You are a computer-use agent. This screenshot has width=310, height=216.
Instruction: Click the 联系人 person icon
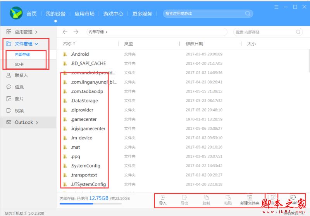[x=9, y=75]
